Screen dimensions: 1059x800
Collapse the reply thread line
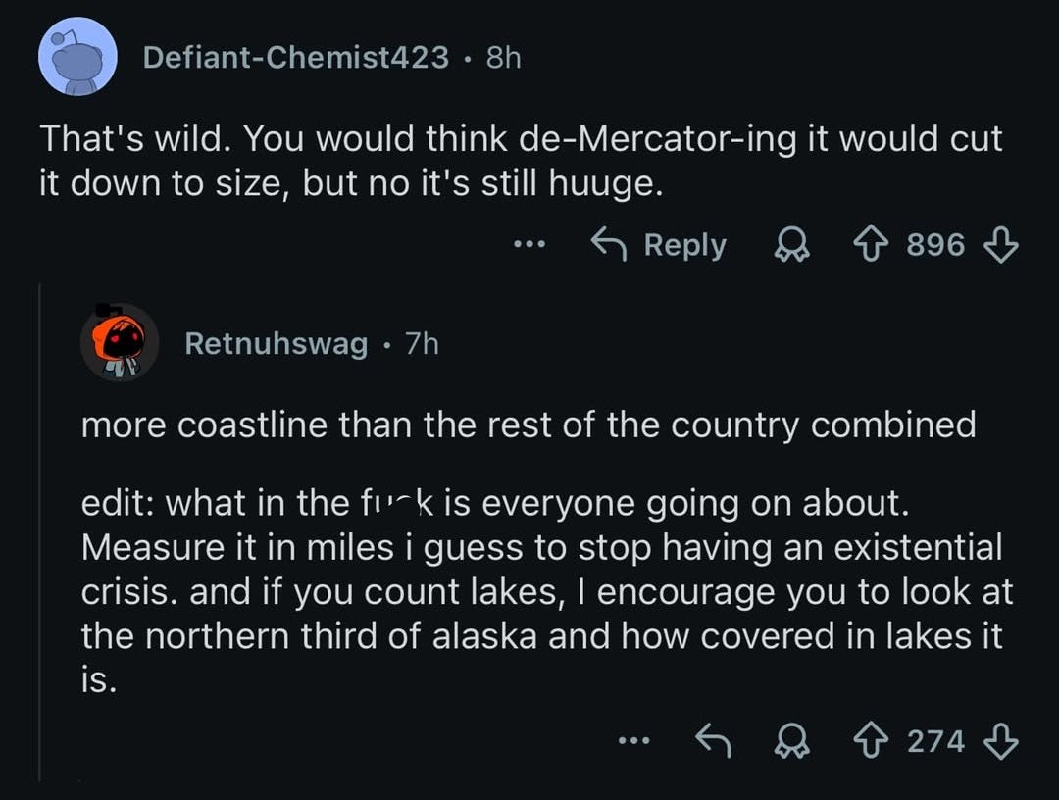tap(39, 529)
